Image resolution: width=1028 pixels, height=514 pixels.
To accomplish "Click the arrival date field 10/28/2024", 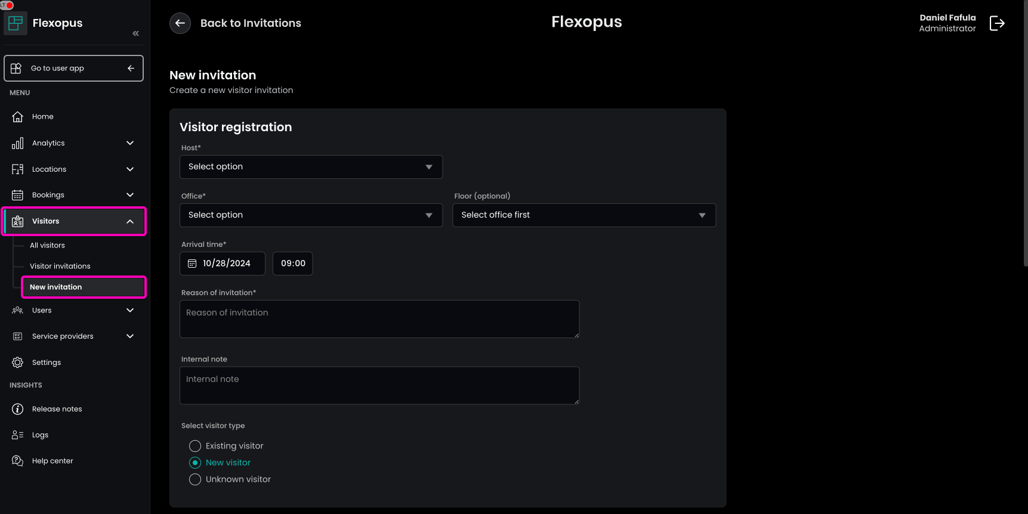I will pyautogui.click(x=223, y=264).
